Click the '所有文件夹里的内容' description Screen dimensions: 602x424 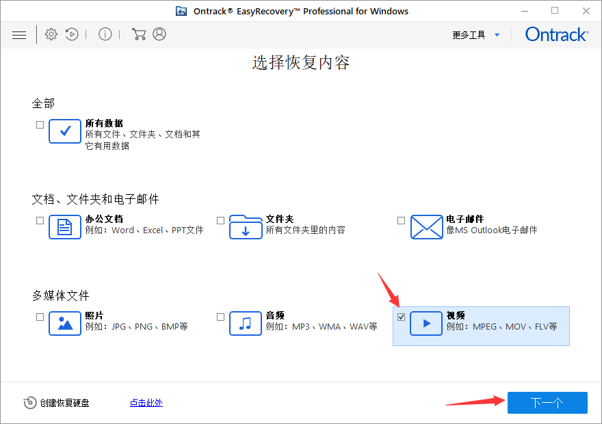306,230
